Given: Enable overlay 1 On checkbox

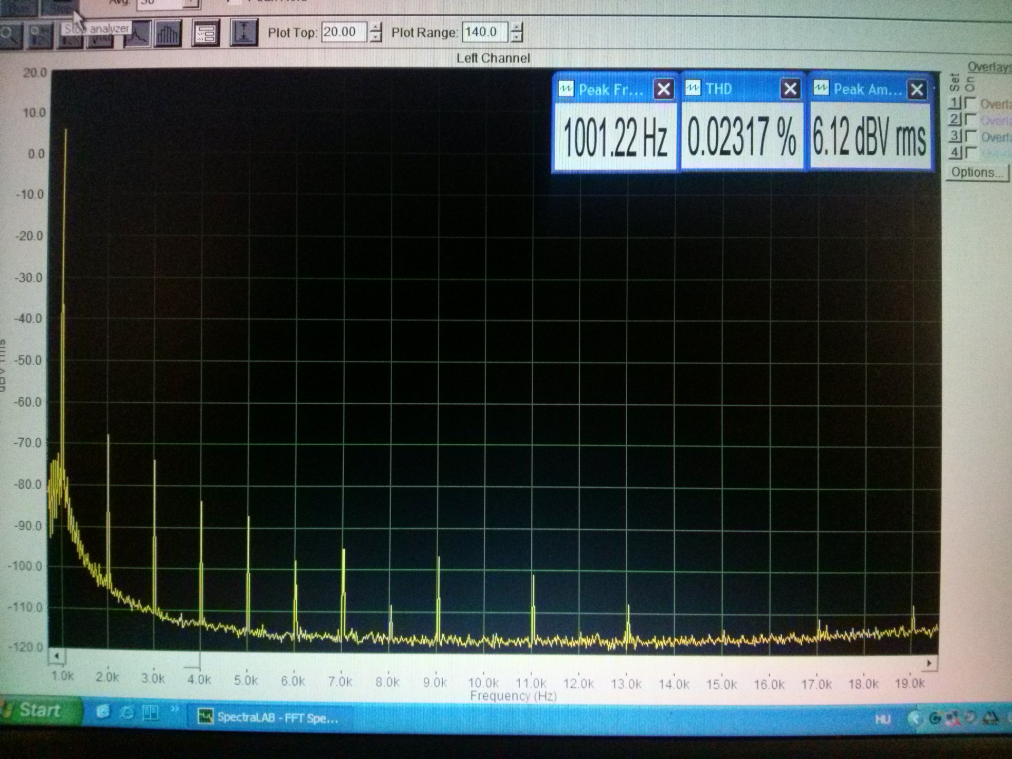Looking at the screenshot, I should [971, 103].
